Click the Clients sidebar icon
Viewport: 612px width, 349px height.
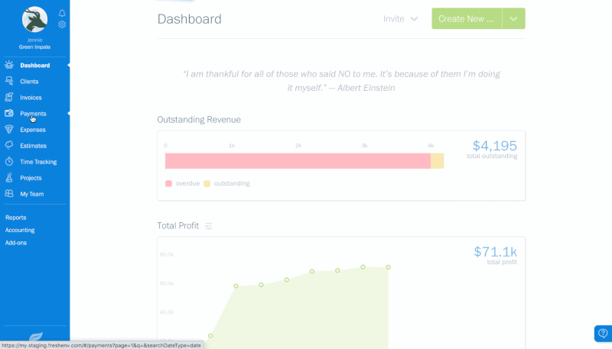click(x=9, y=81)
